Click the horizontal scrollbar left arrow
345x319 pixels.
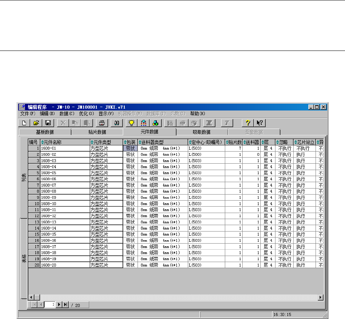[31, 298]
